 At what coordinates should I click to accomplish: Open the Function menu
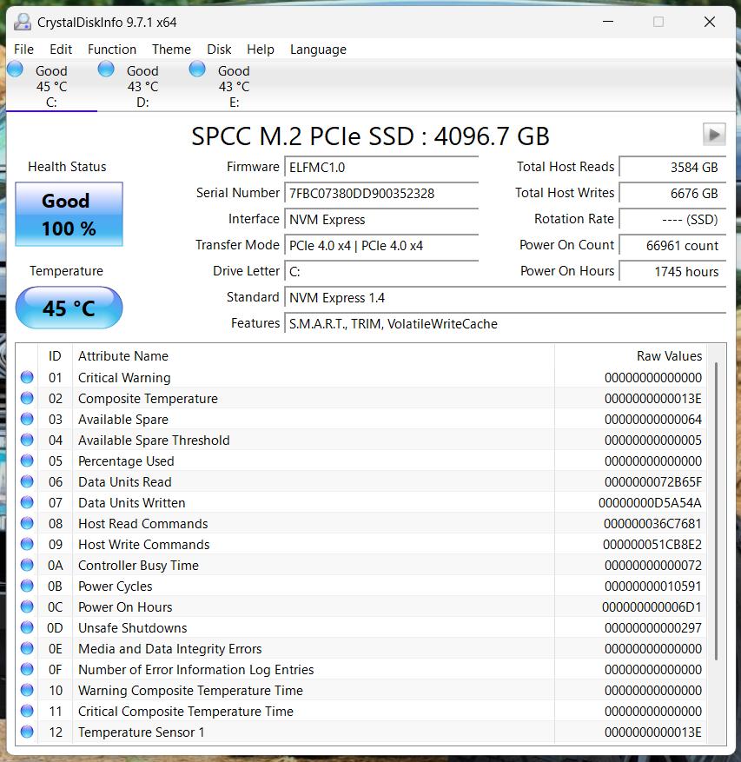[x=112, y=50]
